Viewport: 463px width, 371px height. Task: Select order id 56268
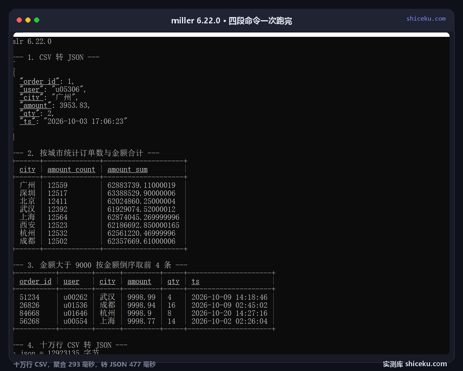coord(29,321)
